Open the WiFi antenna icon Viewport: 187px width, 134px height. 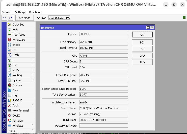pyautogui.click(x=10, y=30)
